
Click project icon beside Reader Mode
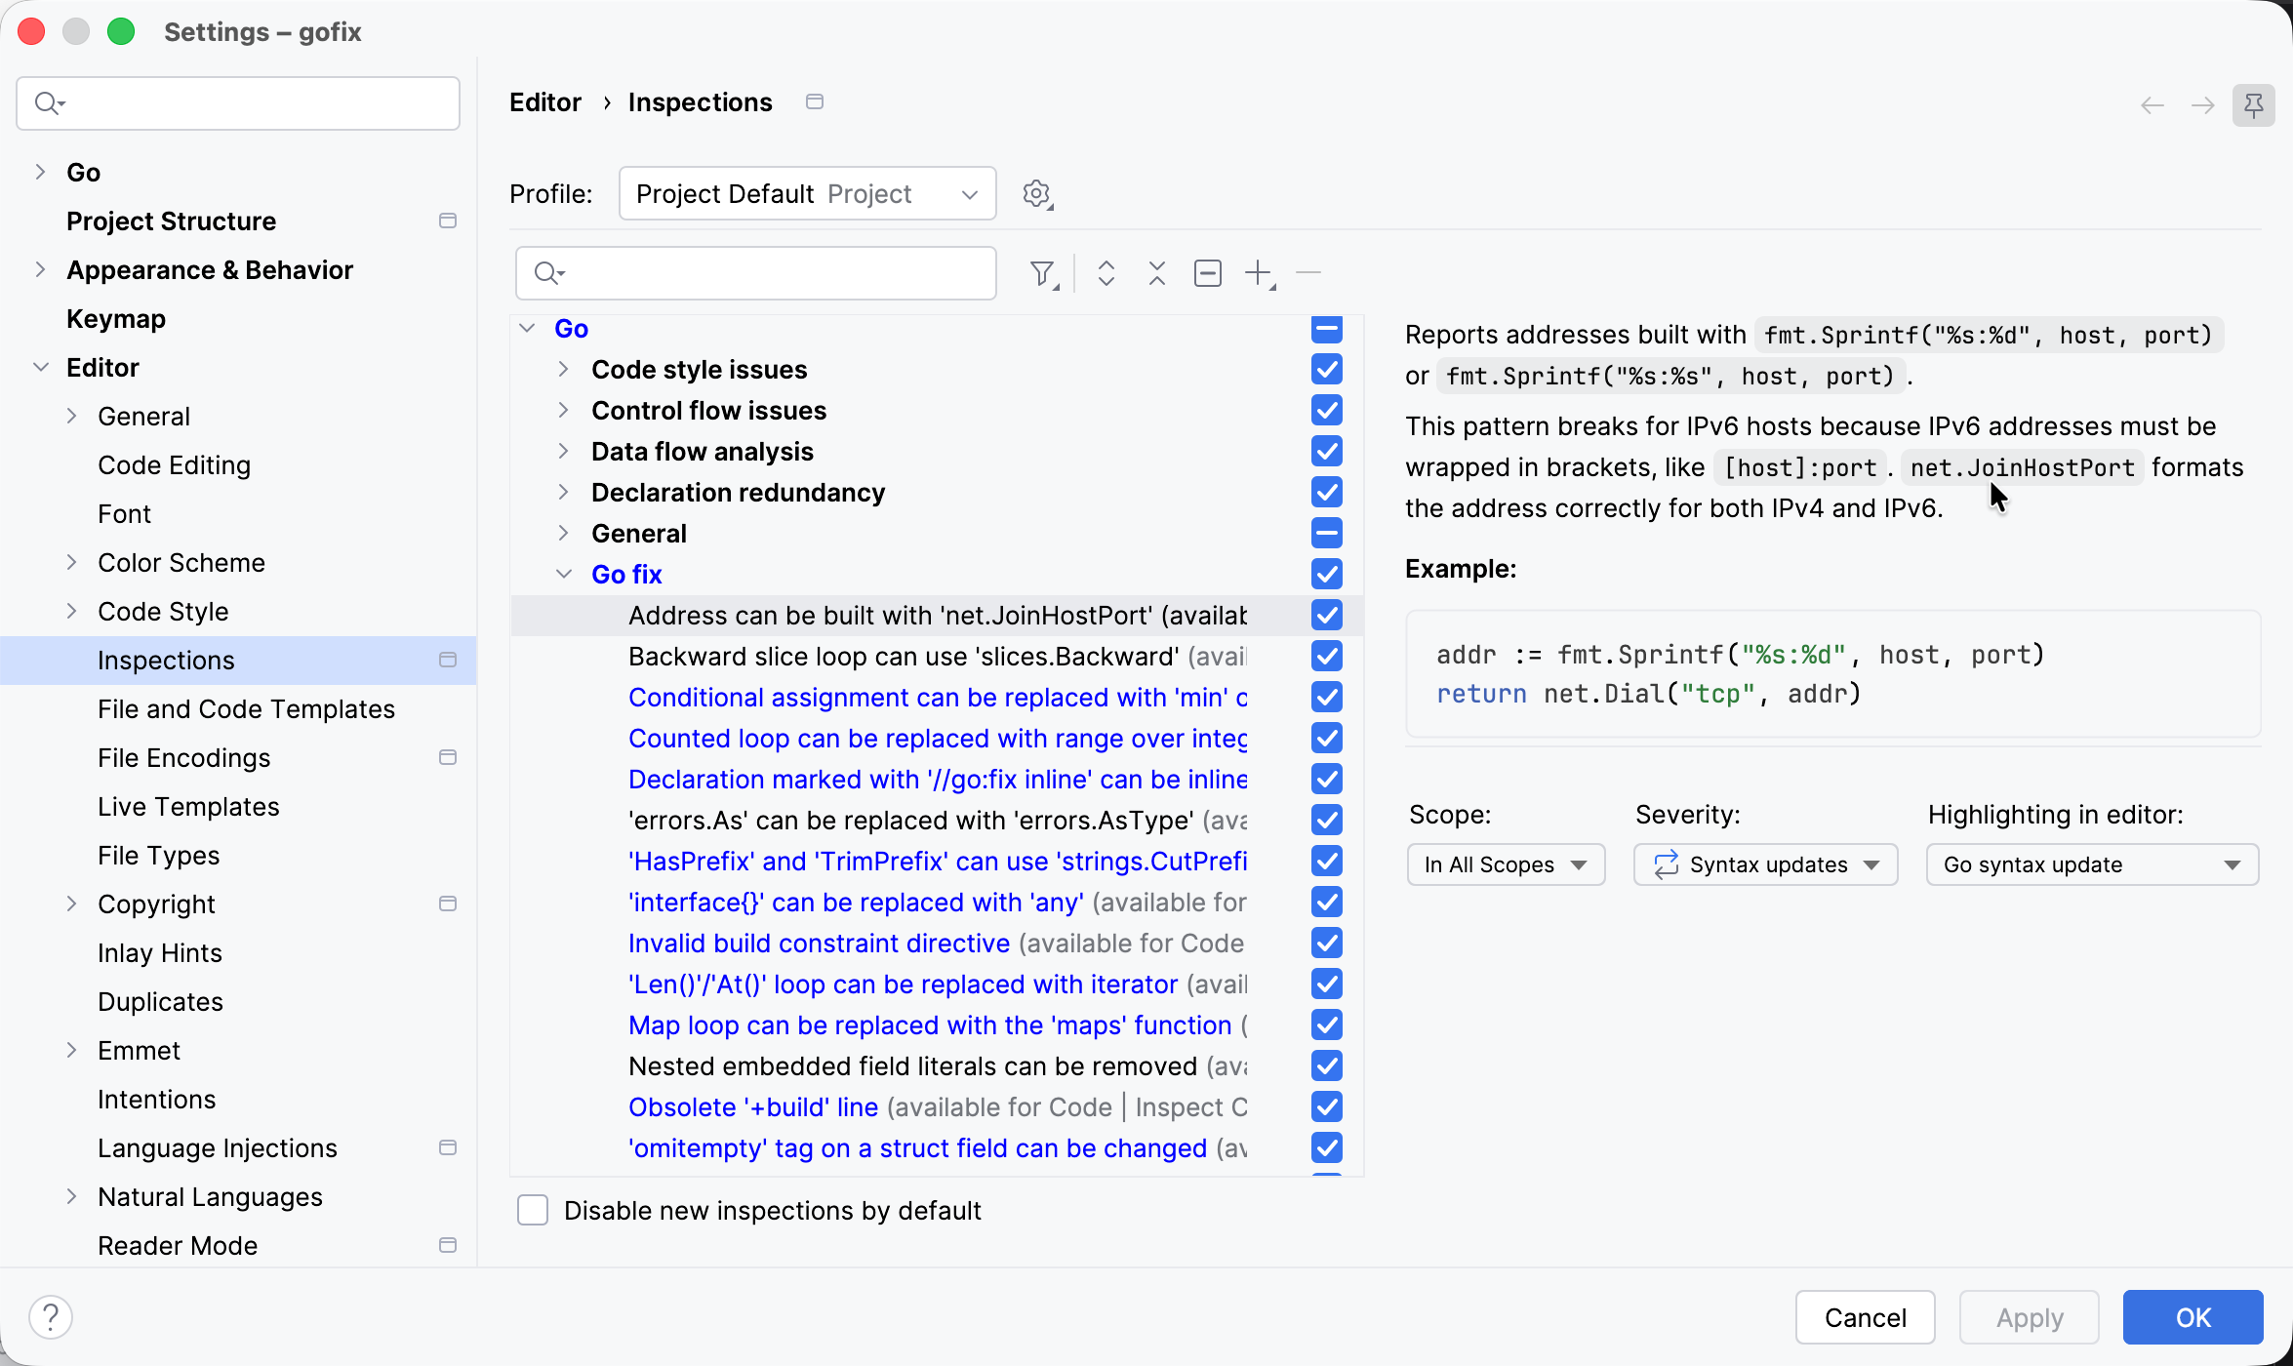pos(448,1245)
